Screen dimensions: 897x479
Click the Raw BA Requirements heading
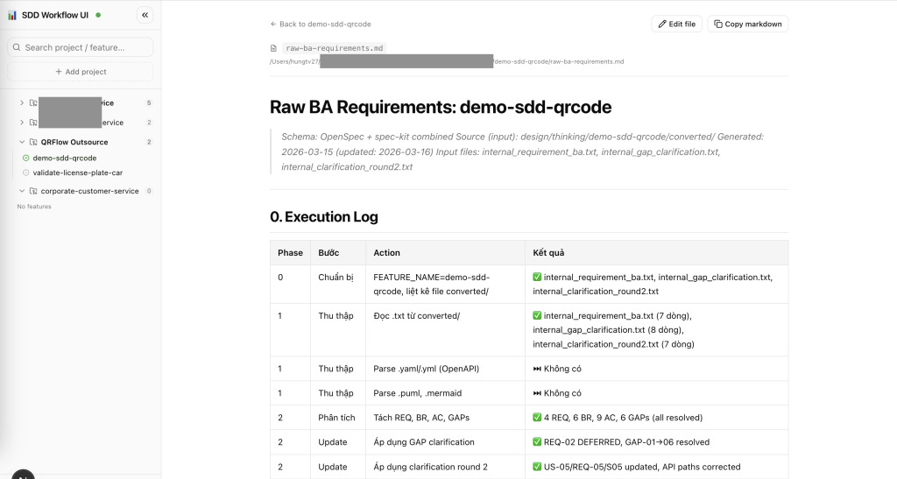click(441, 107)
